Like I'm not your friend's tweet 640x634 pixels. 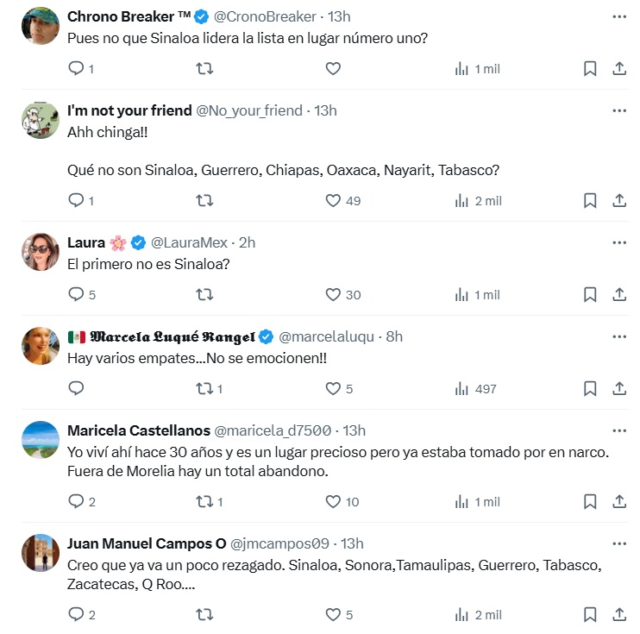[333, 201]
